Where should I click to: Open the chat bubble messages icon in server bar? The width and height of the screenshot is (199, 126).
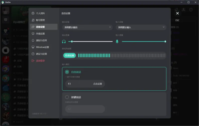[5, 20]
